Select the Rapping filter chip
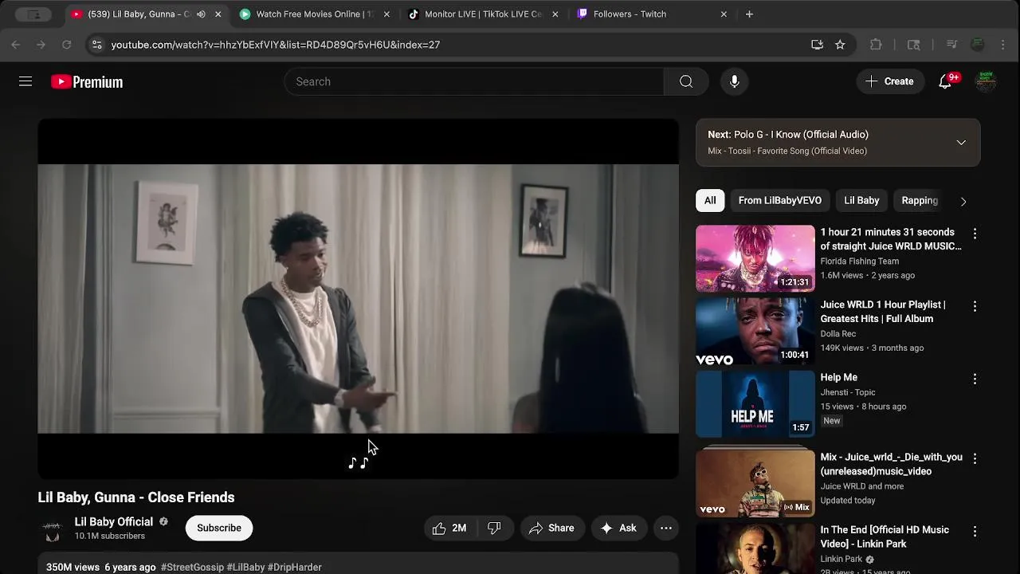1020x574 pixels. click(920, 200)
